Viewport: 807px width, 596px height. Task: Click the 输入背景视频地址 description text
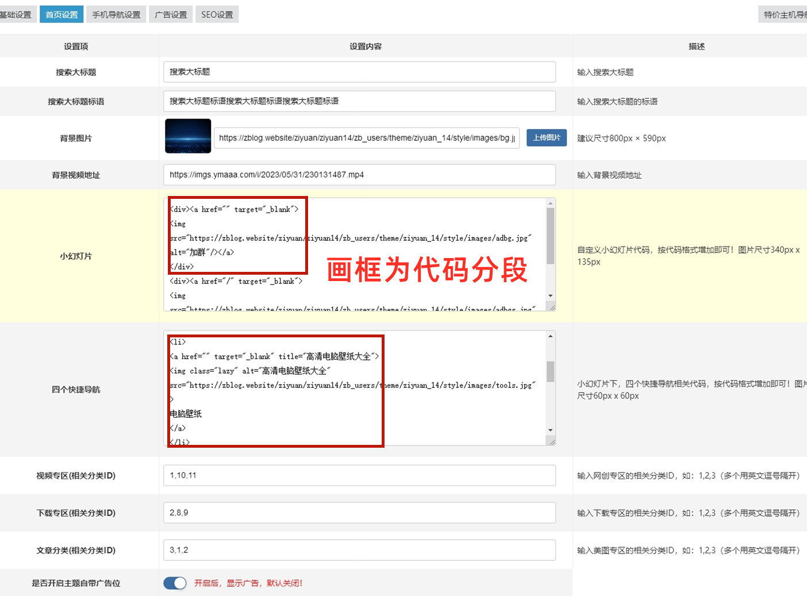point(609,175)
